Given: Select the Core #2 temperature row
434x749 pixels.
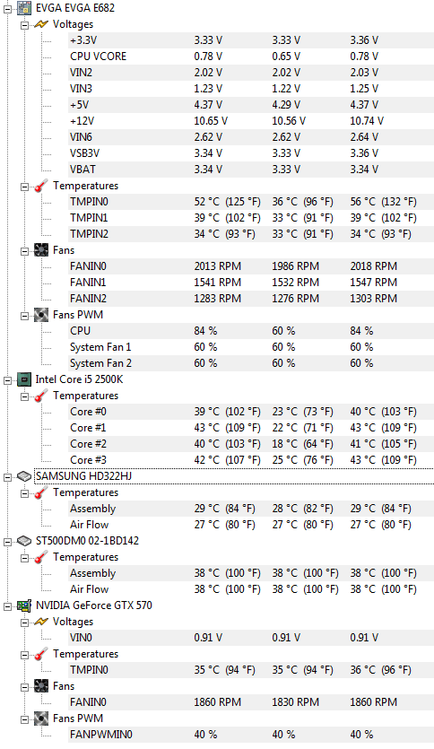Looking at the screenshot, I should 251,444.
